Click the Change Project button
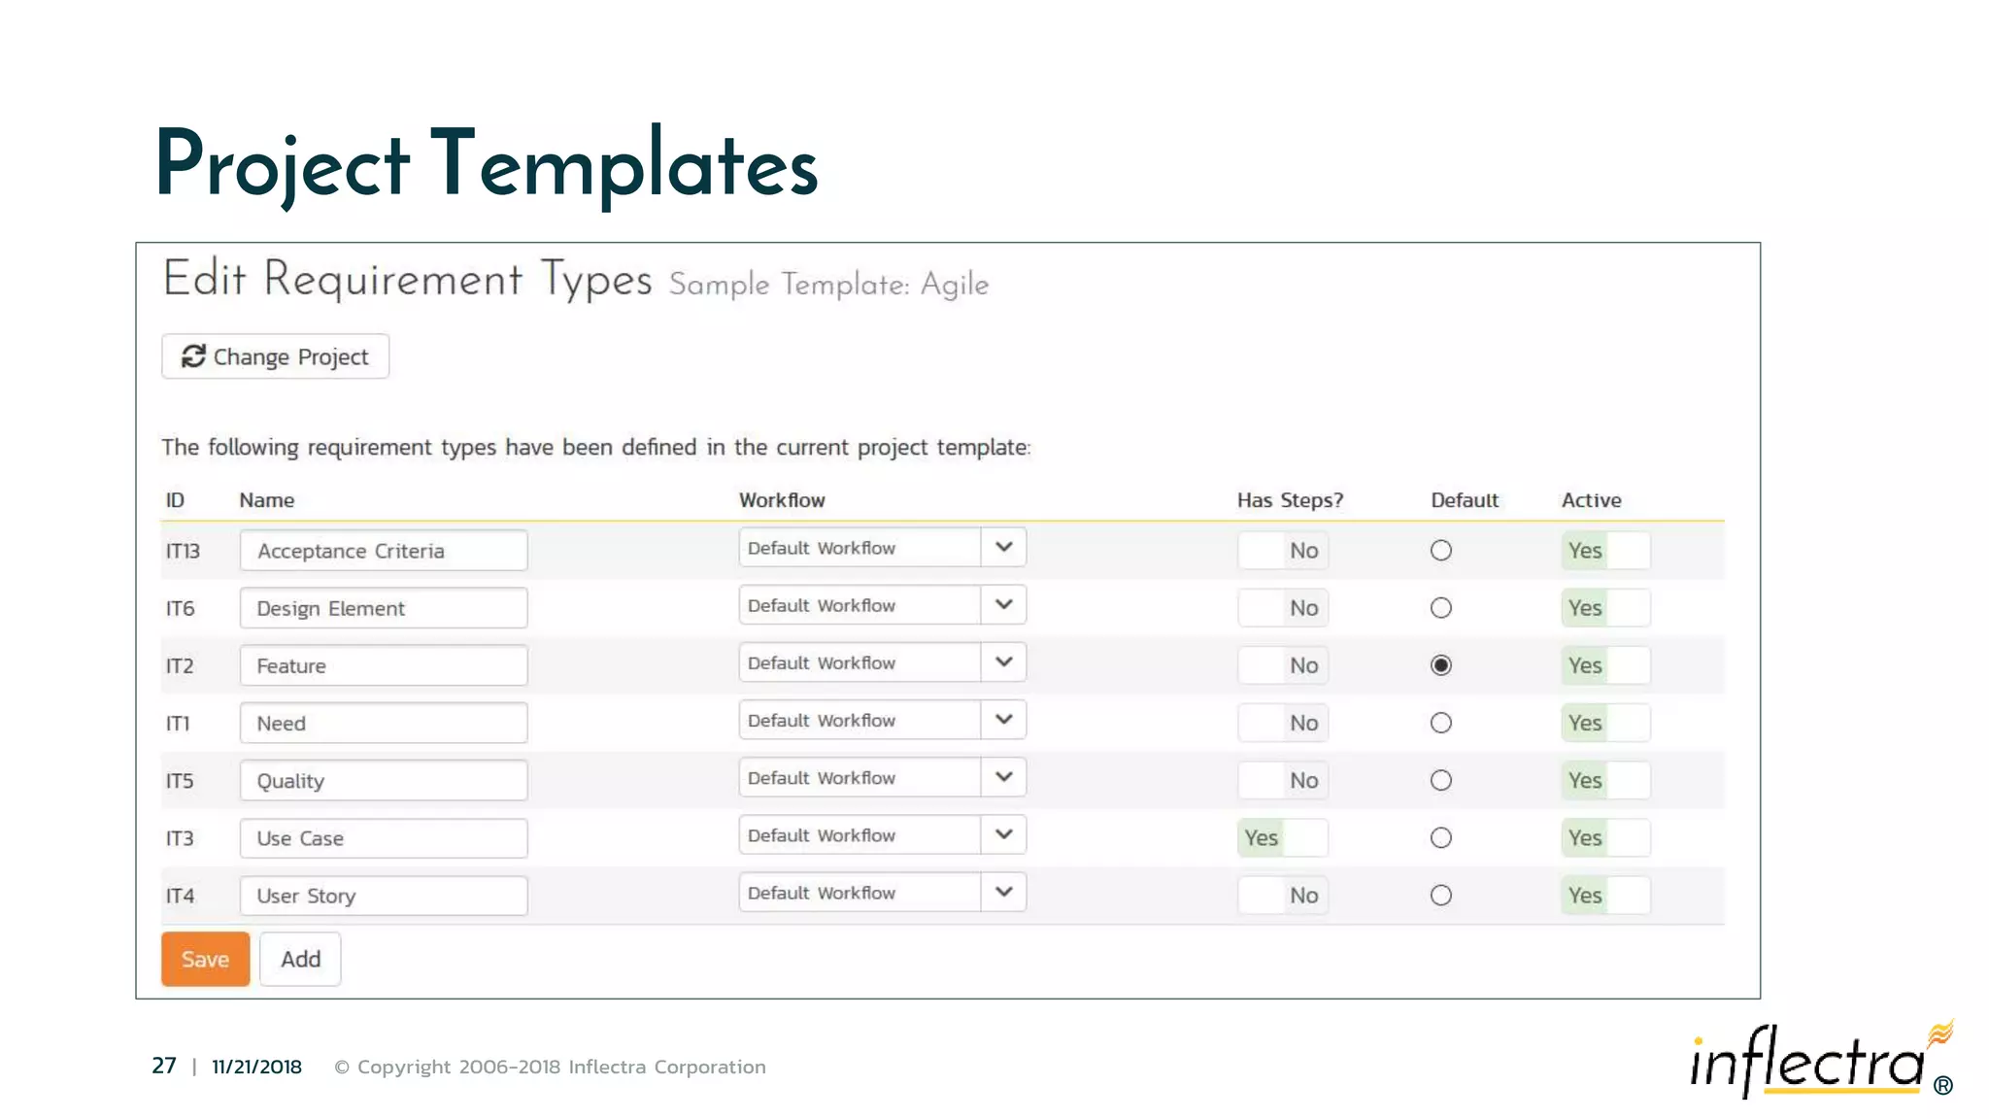Screen dimensions: 1989x1119 point(275,356)
